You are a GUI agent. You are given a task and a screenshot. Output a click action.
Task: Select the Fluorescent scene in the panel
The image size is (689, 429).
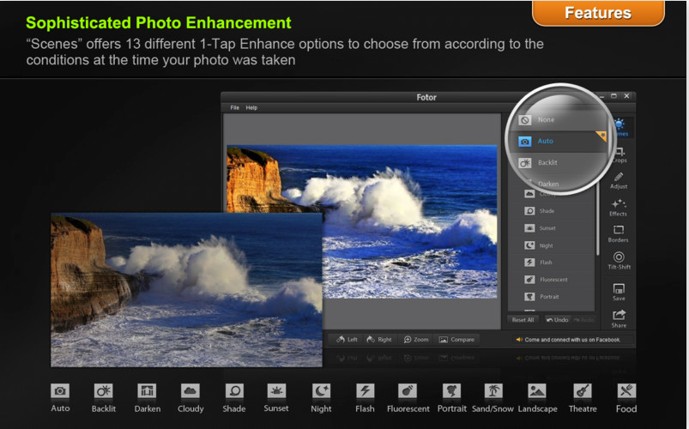coord(551,280)
